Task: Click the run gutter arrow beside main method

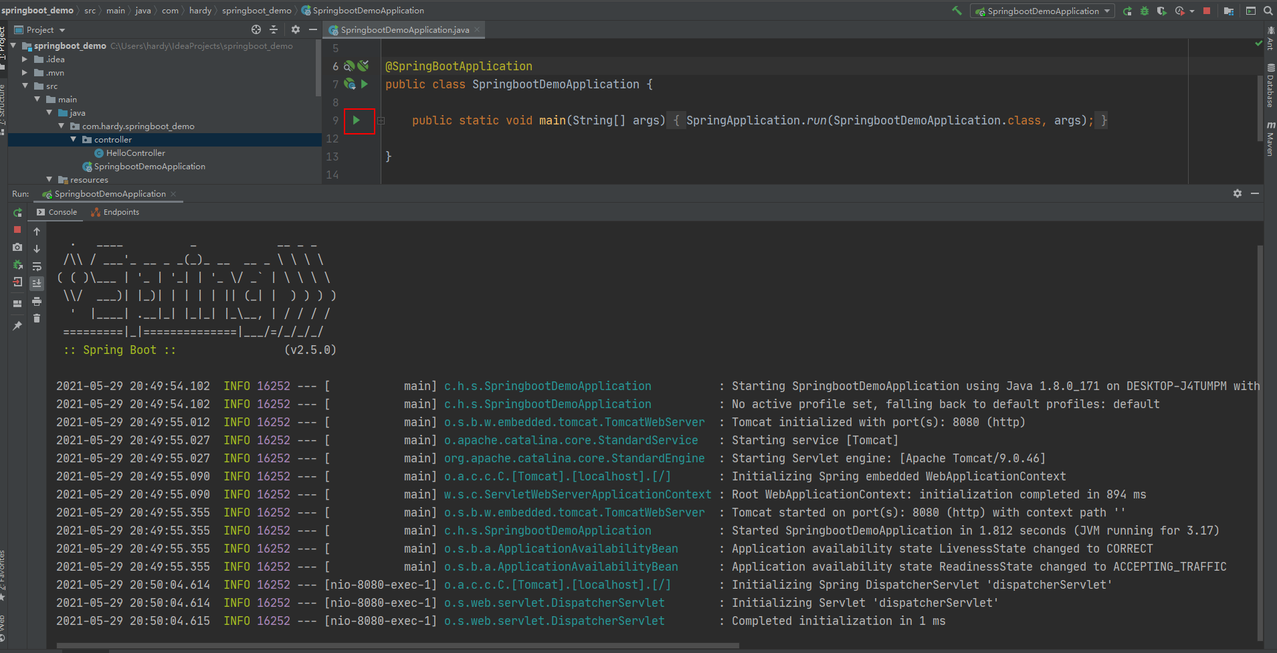Action: pos(357,120)
